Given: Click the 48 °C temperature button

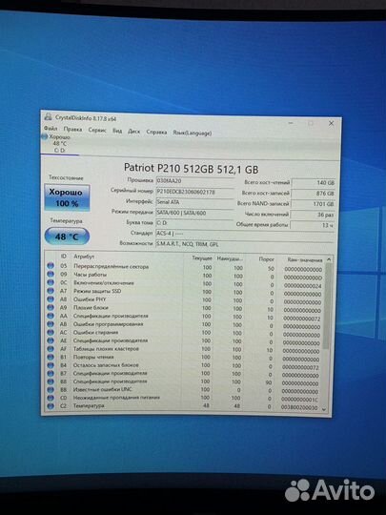Looking at the screenshot, I should click(67, 237).
